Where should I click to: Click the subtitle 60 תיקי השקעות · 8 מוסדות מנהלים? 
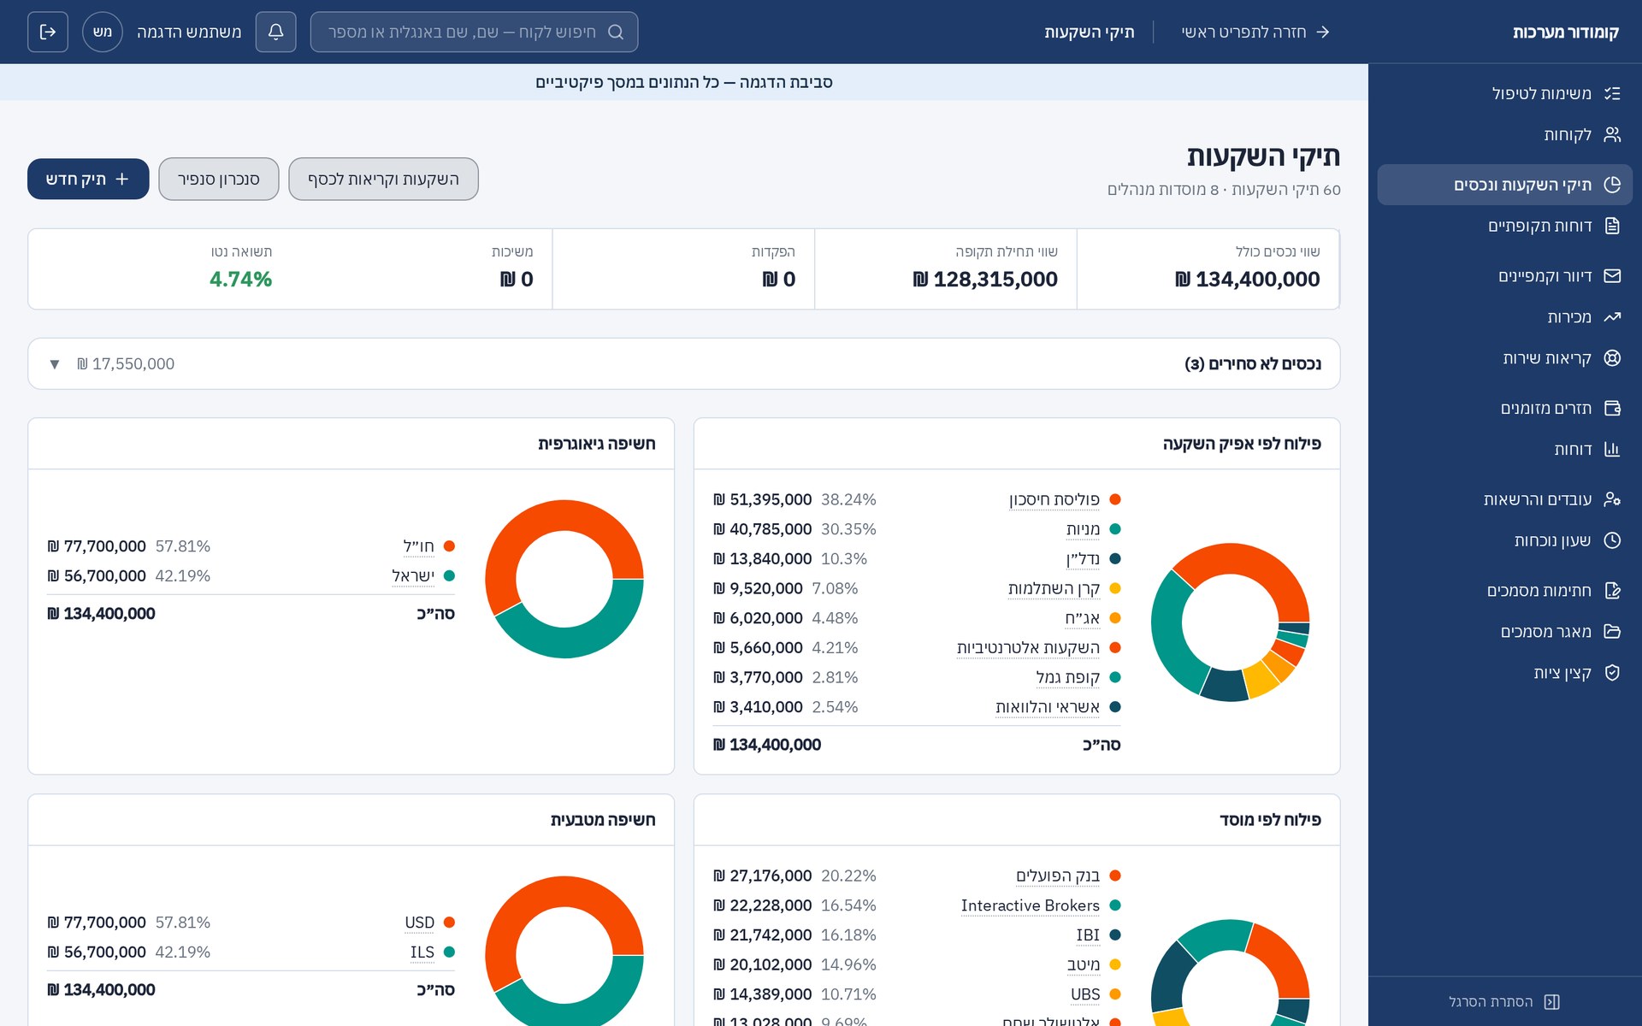(1224, 190)
